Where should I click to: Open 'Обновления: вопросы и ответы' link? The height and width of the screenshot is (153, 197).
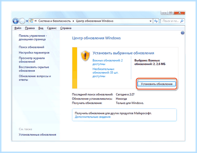tap(35, 78)
